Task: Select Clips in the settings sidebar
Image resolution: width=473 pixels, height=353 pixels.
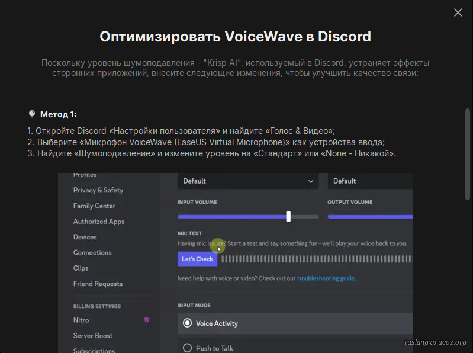Action: (81, 268)
